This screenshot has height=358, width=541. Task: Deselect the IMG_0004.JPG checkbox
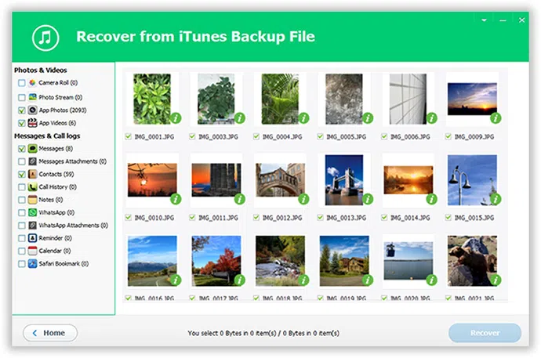pyautogui.click(x=256, y=136)
